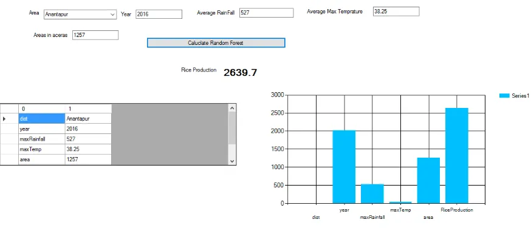531x228 pixels.
Task: Click the Year input field
Action: click(x=159, y=14)
